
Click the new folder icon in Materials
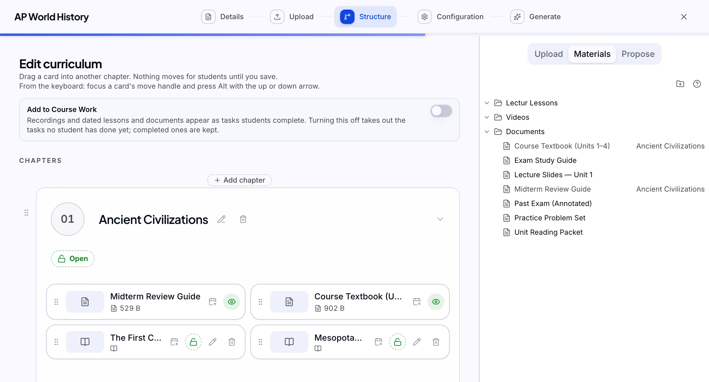pos(680,84)
